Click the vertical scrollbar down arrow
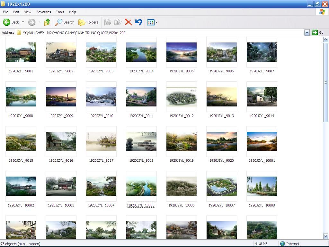 [326, 236]
